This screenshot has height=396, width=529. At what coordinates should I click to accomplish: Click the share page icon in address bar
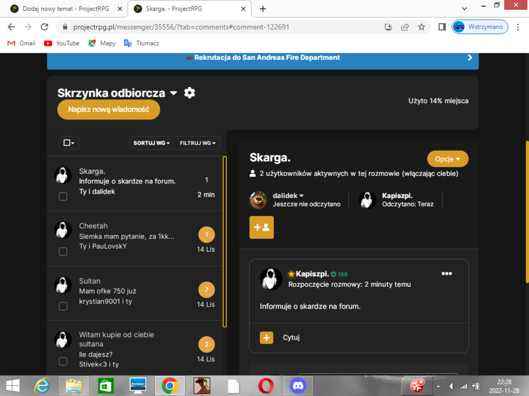coord(405,27)
